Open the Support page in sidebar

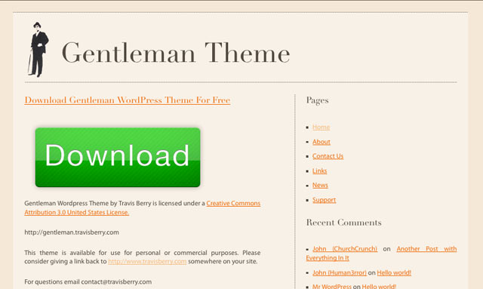324,200
